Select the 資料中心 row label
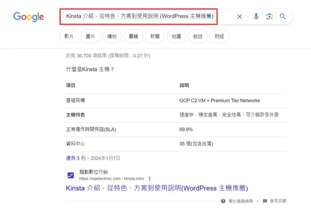This screenshot has height=212, width=311. tap(75, 144)
